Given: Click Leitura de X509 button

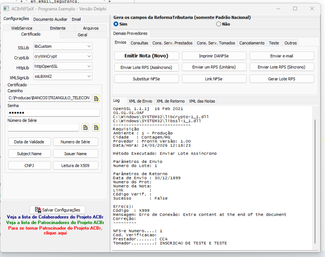Looking at the screenshot, I should tap(75, 166).
